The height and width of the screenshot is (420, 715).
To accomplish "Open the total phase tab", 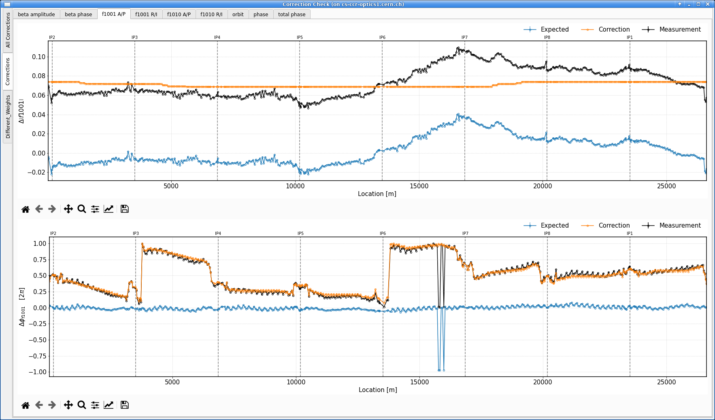I will tap(292, 14).
